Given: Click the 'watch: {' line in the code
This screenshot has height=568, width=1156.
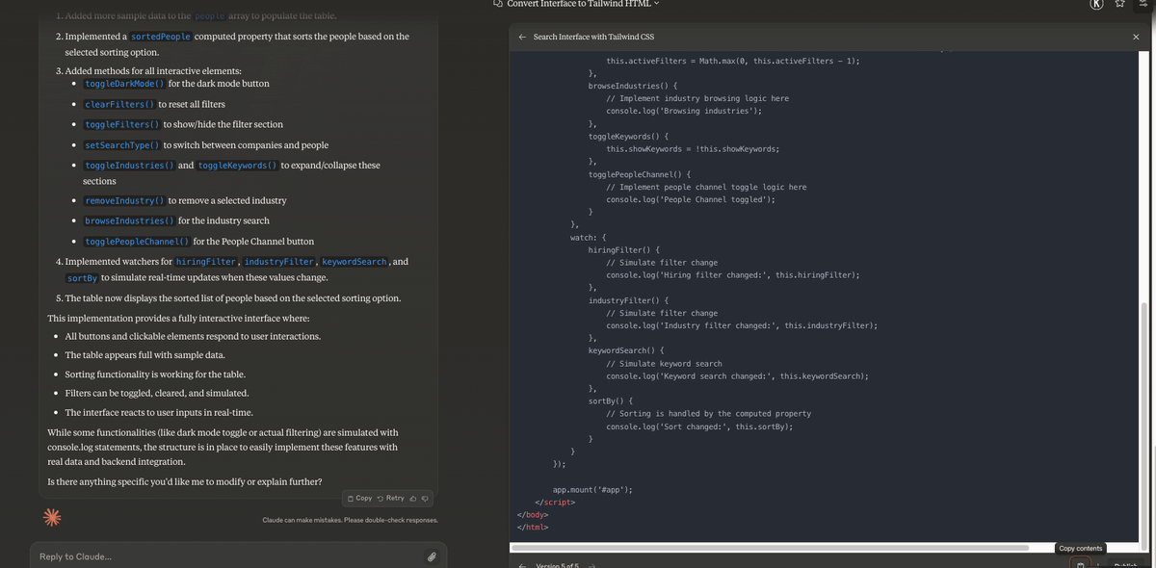Looking at the screenshot, I should 588,237.
